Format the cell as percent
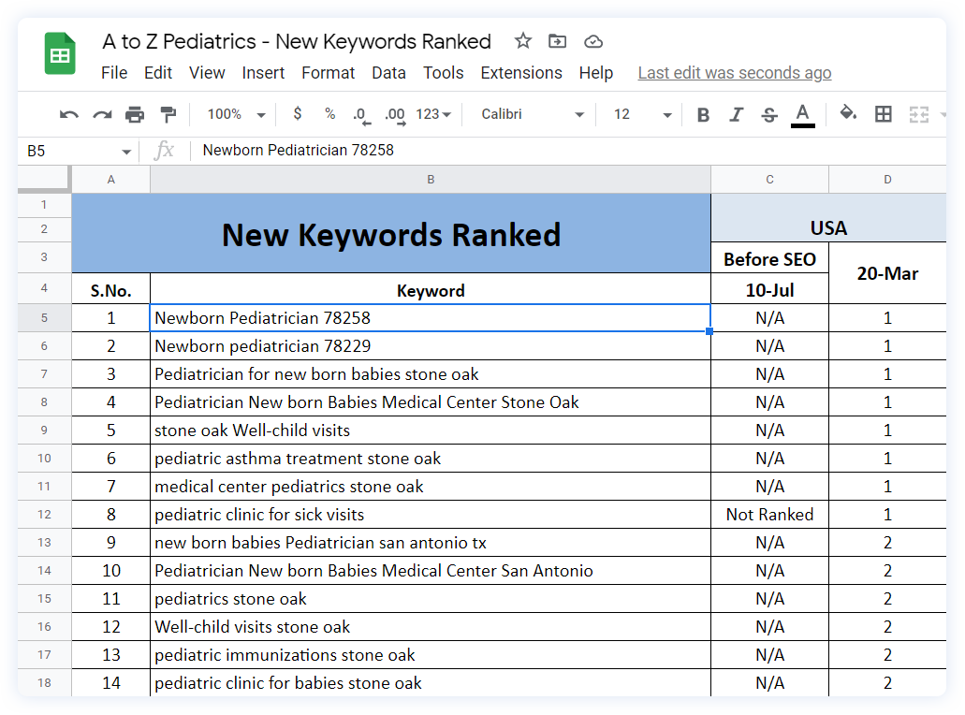 pyautogui.click(x=329, y=113)
